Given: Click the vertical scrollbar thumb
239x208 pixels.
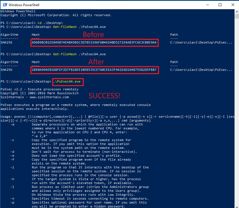Looking at the screenshot, I should (237, 16).
